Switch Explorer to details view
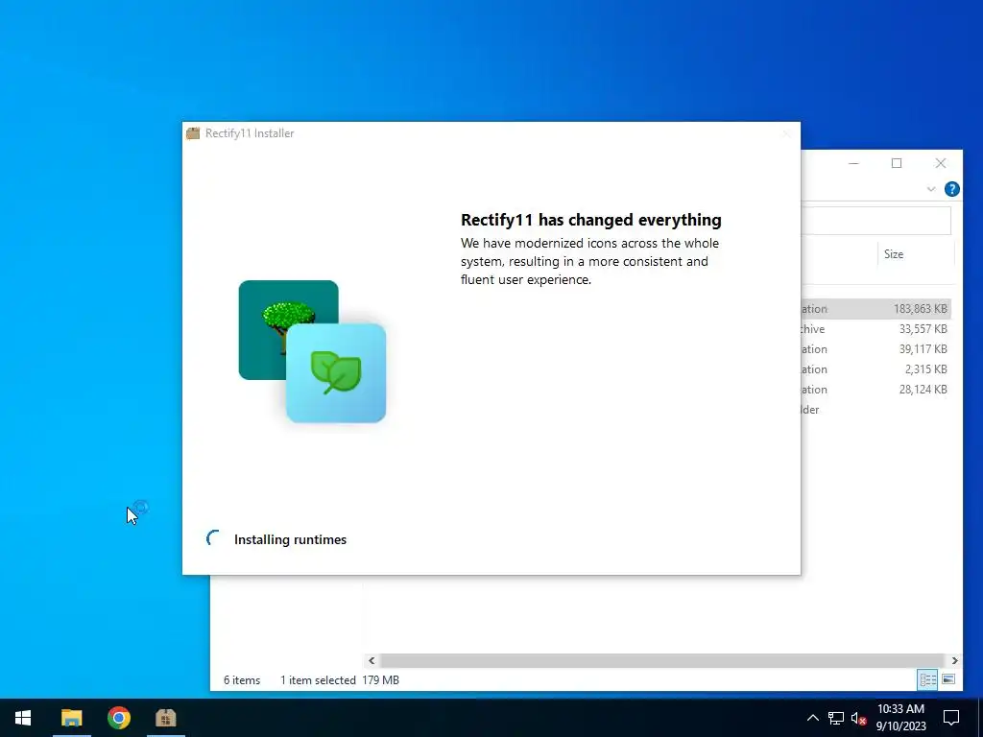983x737 pixels. coord(928,679)
